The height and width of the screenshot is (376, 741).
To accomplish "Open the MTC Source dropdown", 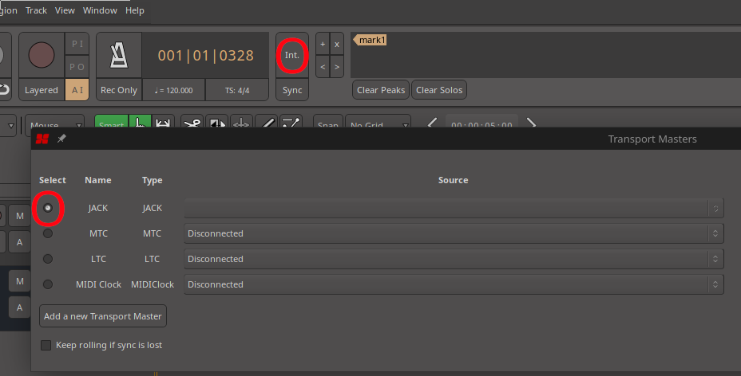I will coord(454,233).
